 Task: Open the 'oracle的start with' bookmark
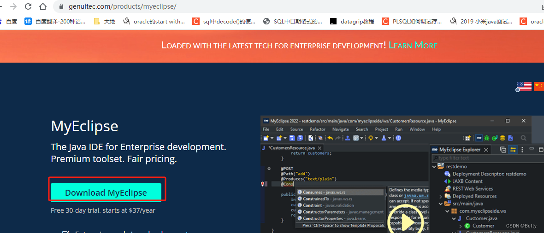[154, 22]
